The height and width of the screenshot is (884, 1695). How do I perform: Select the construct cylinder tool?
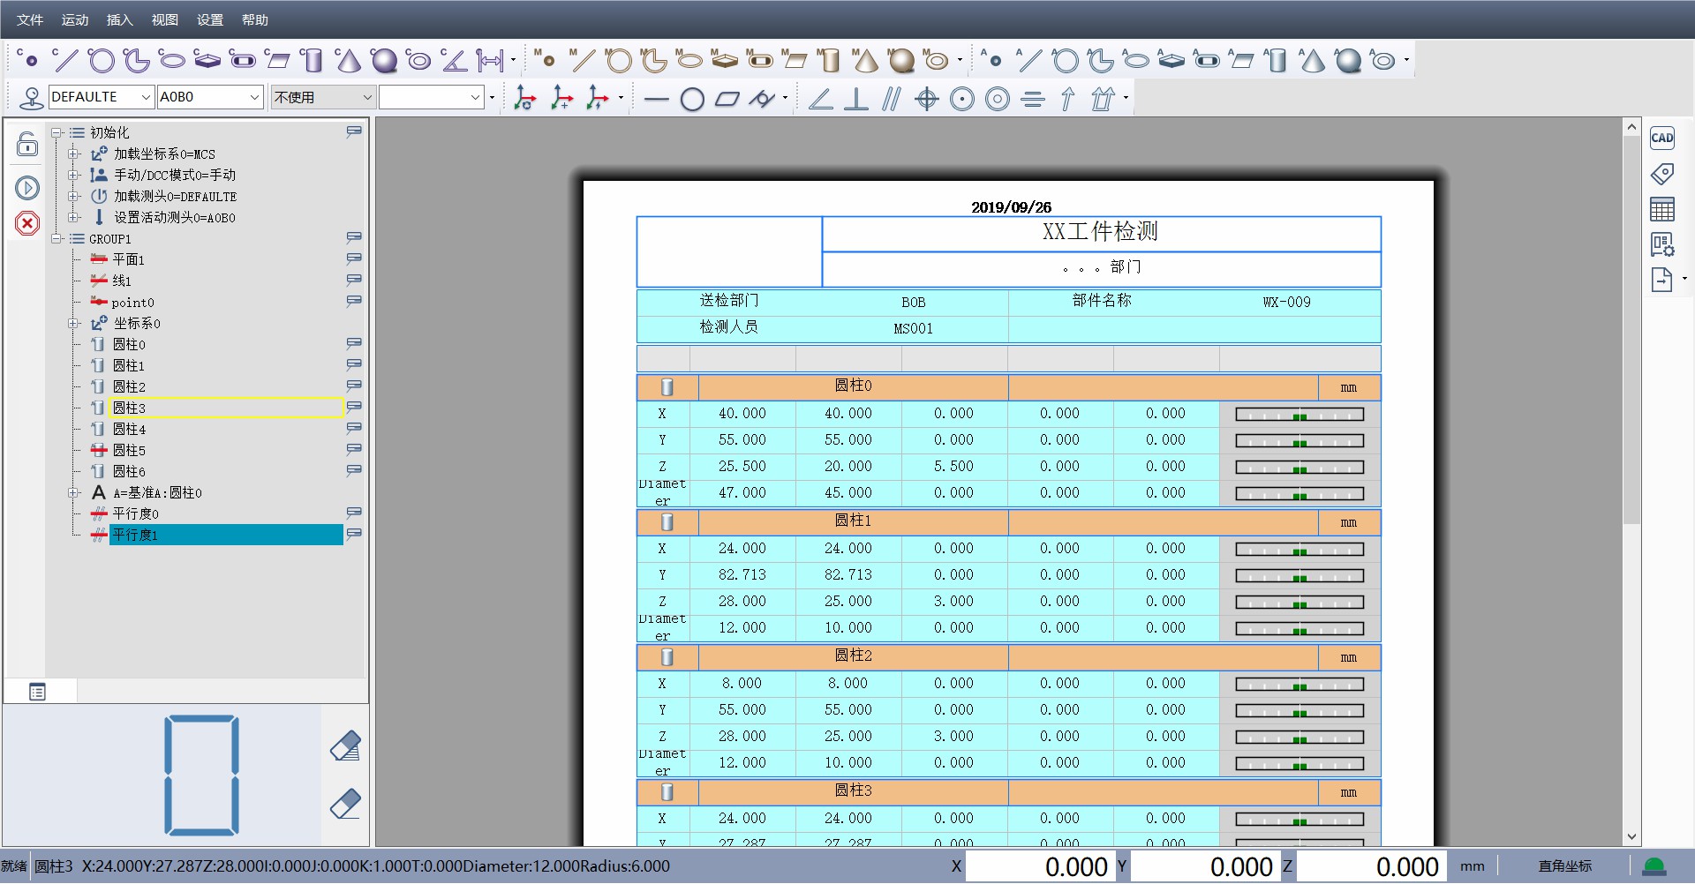point(312,60)
